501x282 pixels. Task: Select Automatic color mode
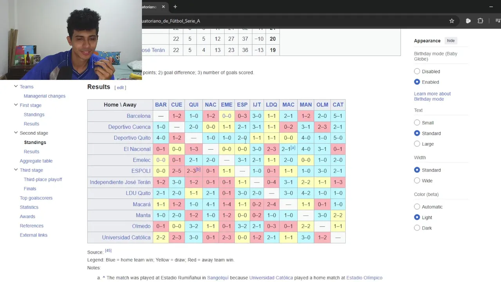(417, 207)
